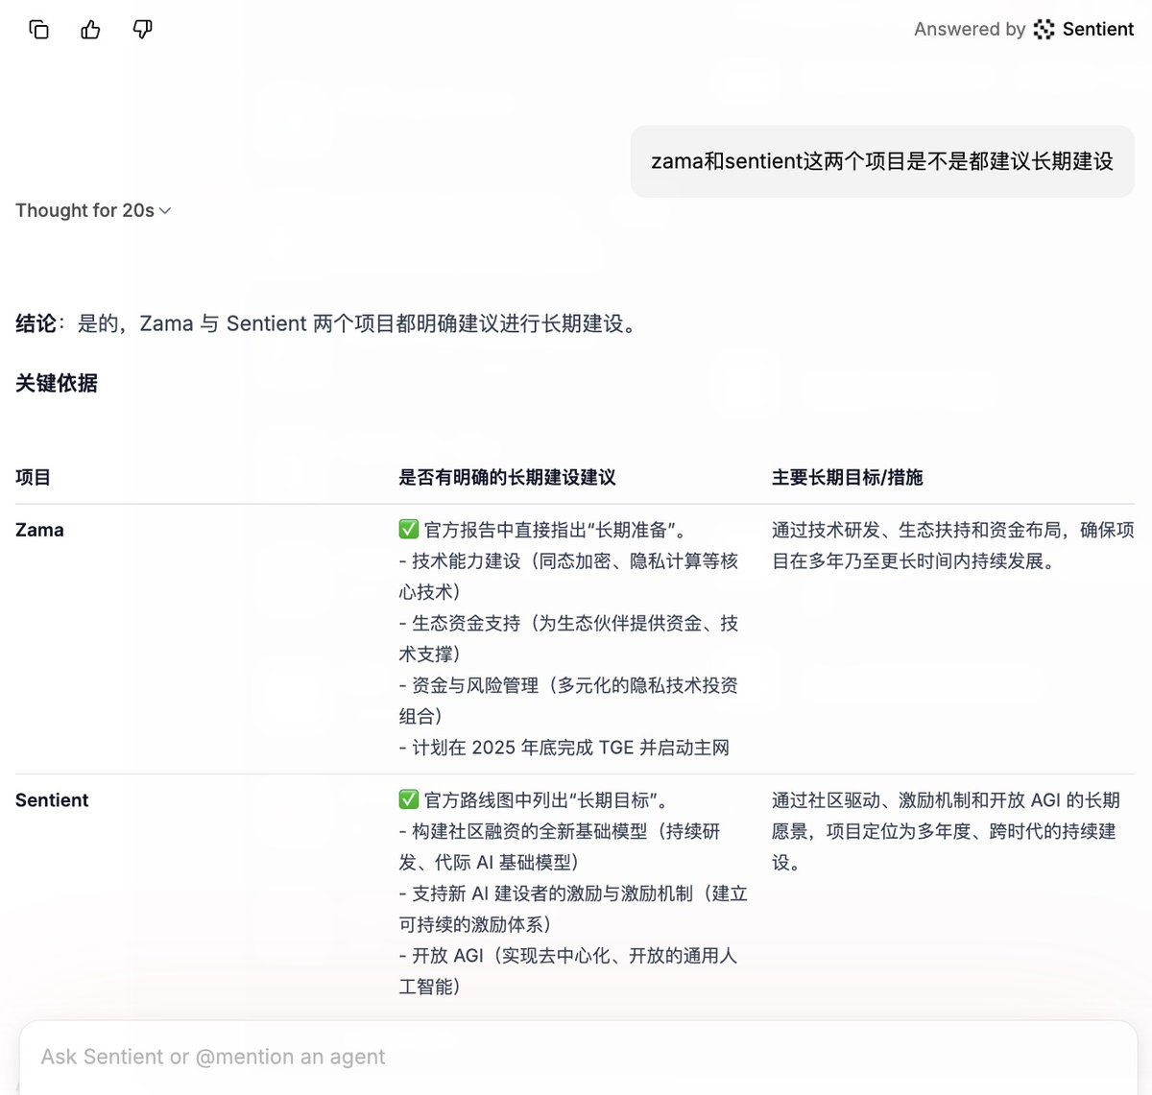Click the 是否有明确的长期建设建议 column header

(x=507, y=477)
